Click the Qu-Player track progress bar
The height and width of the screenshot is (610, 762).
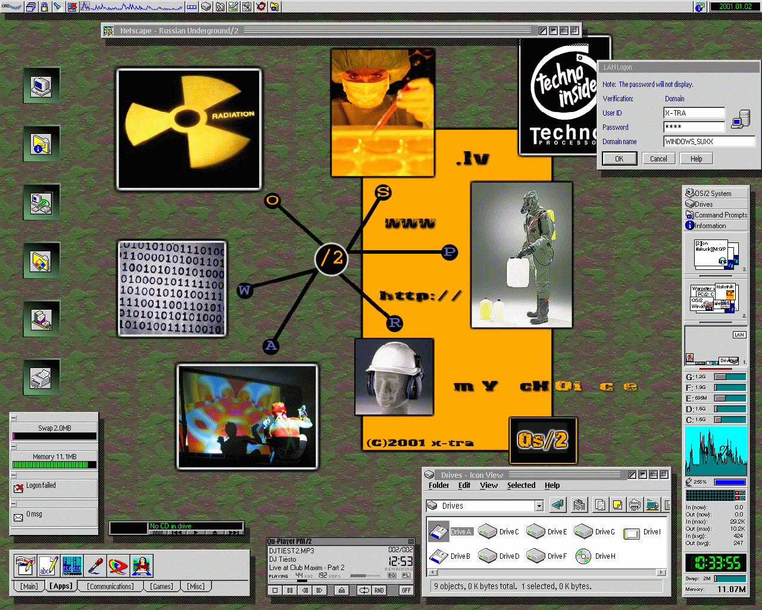(341, 581)
